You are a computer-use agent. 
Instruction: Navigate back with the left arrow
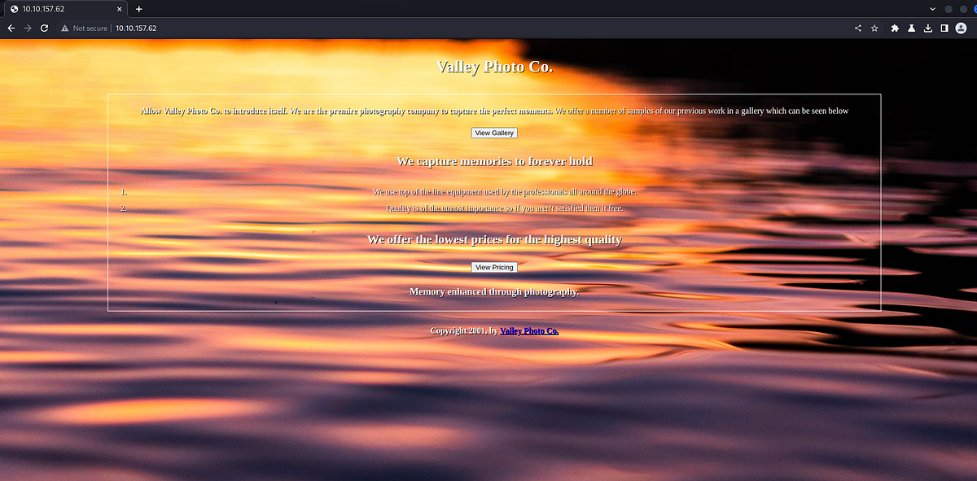(x=11, y=27)
